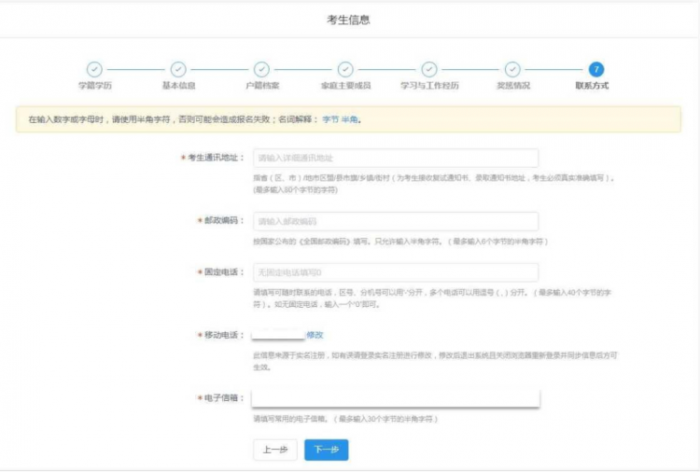Image resolution: width=700 pixels, height=472 pixels.
Task: Select the 联系方式 step label
Action: pyautogui.click(x=592, y=86)
